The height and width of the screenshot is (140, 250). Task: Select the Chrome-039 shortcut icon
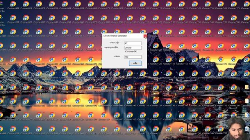click(x=52, y=5)
